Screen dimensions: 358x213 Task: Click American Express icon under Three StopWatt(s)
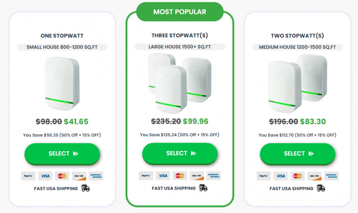214,175
